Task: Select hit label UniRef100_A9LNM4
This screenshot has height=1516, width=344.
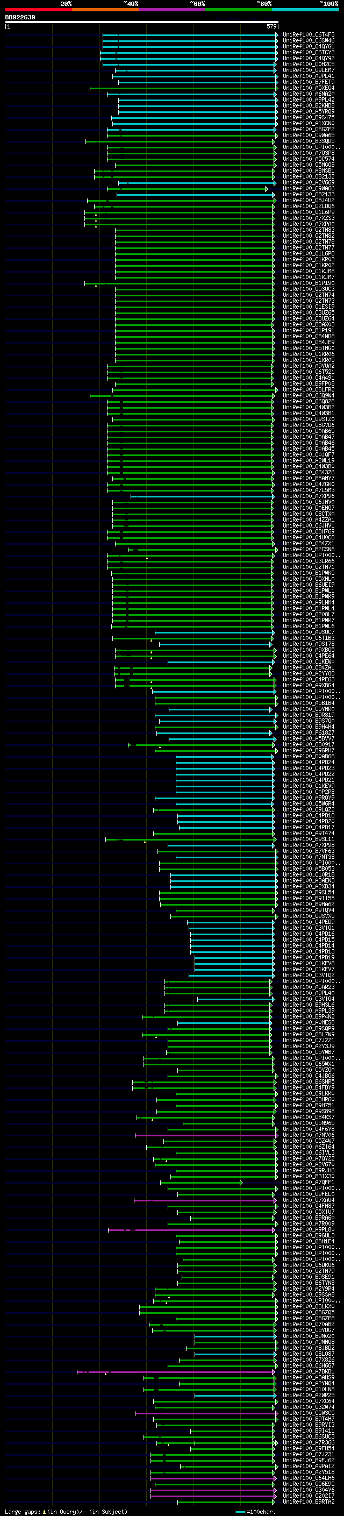Action: click(x=309, y=603)
